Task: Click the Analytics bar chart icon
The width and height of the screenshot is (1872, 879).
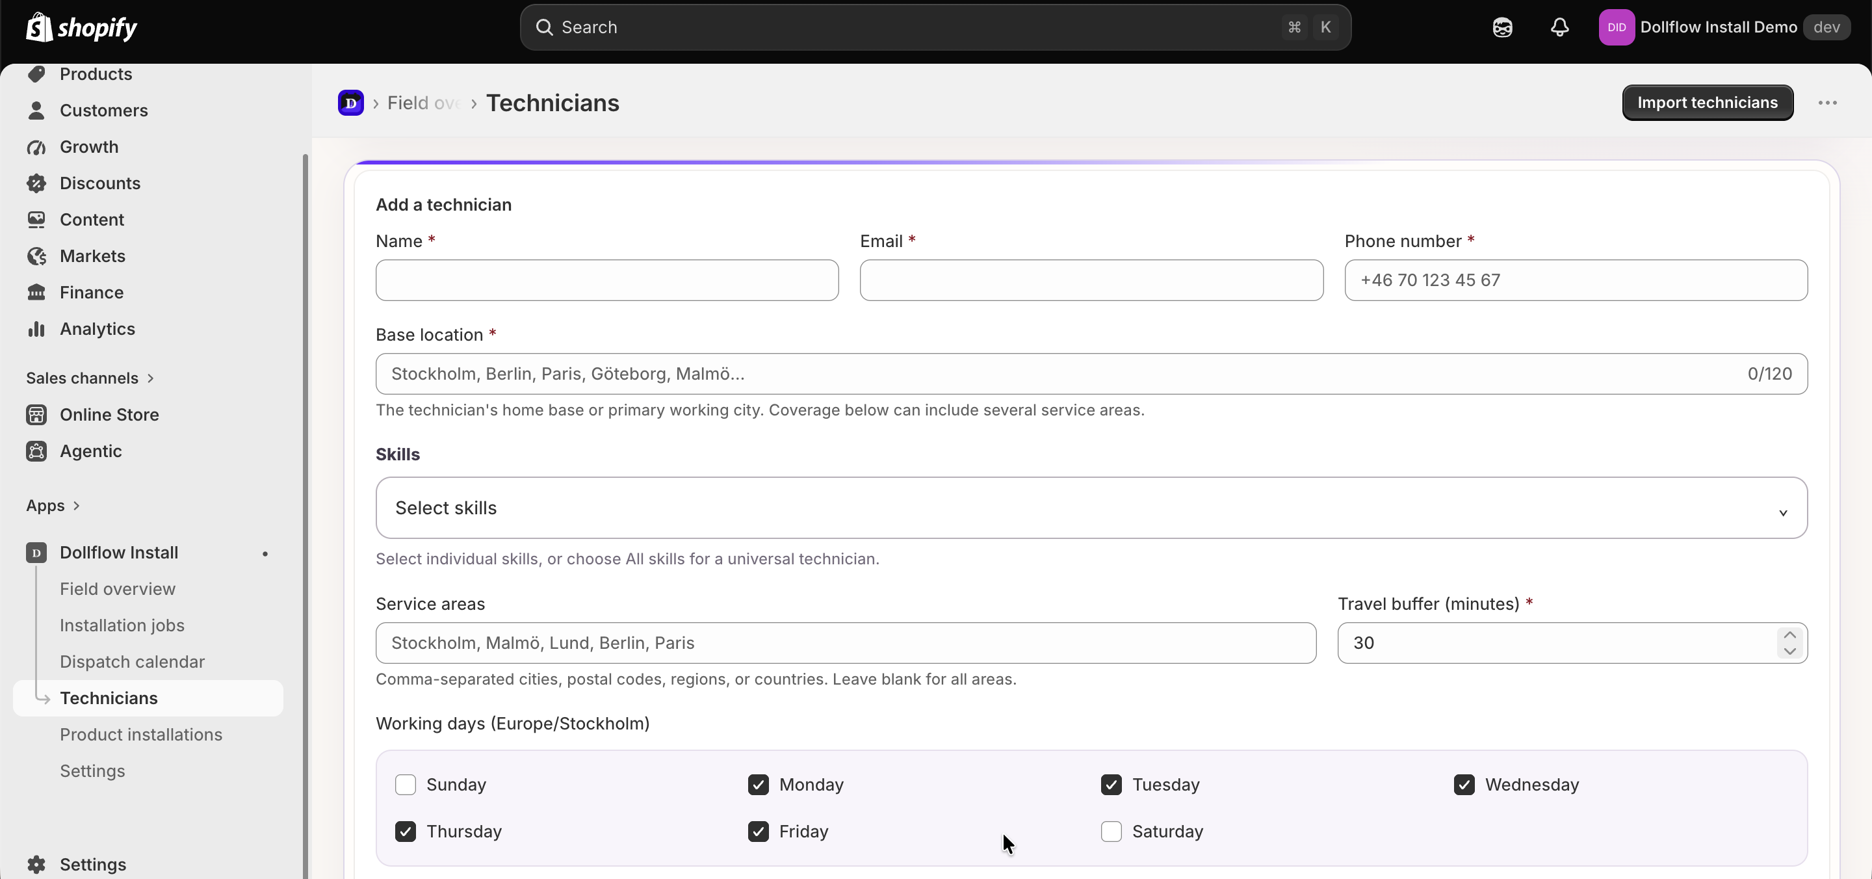Action: click(x=36, y=328)
